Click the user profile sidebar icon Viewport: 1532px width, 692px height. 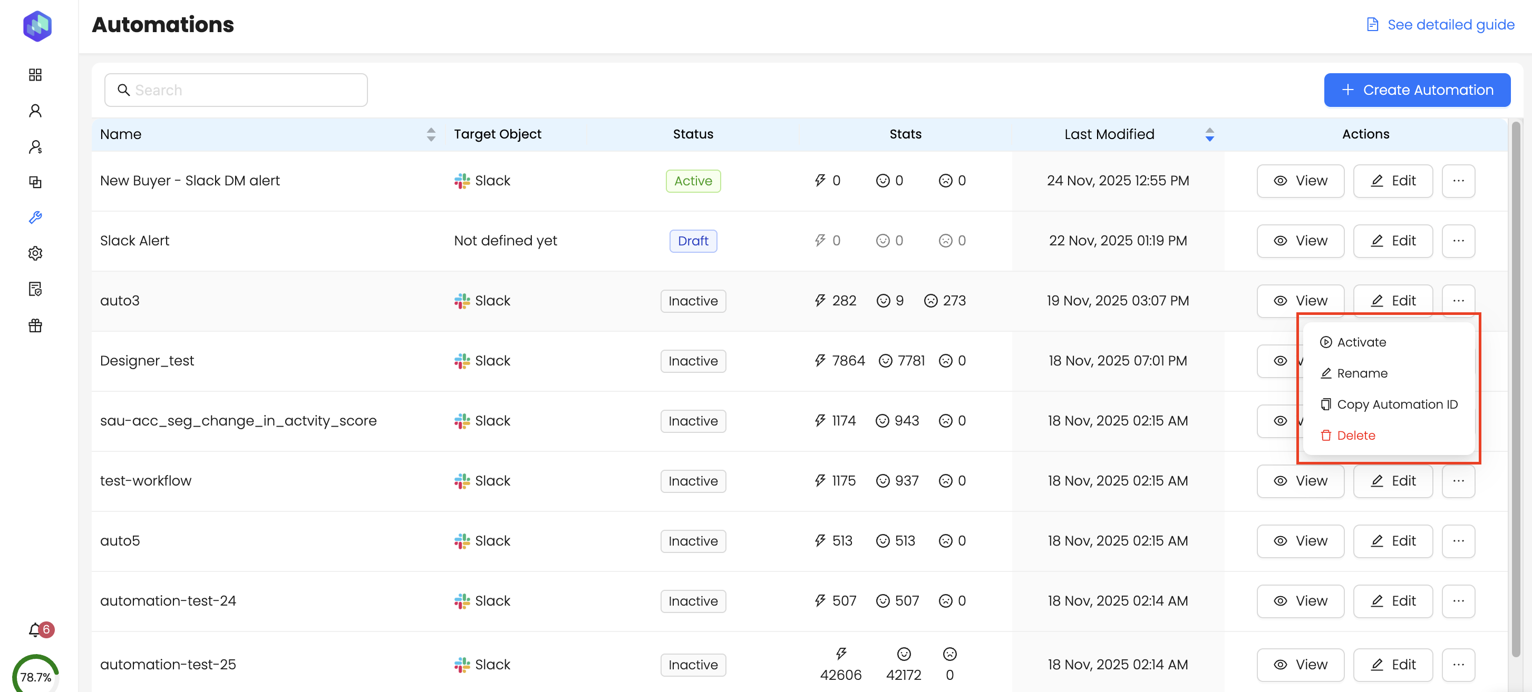click(x=35, y=111)
